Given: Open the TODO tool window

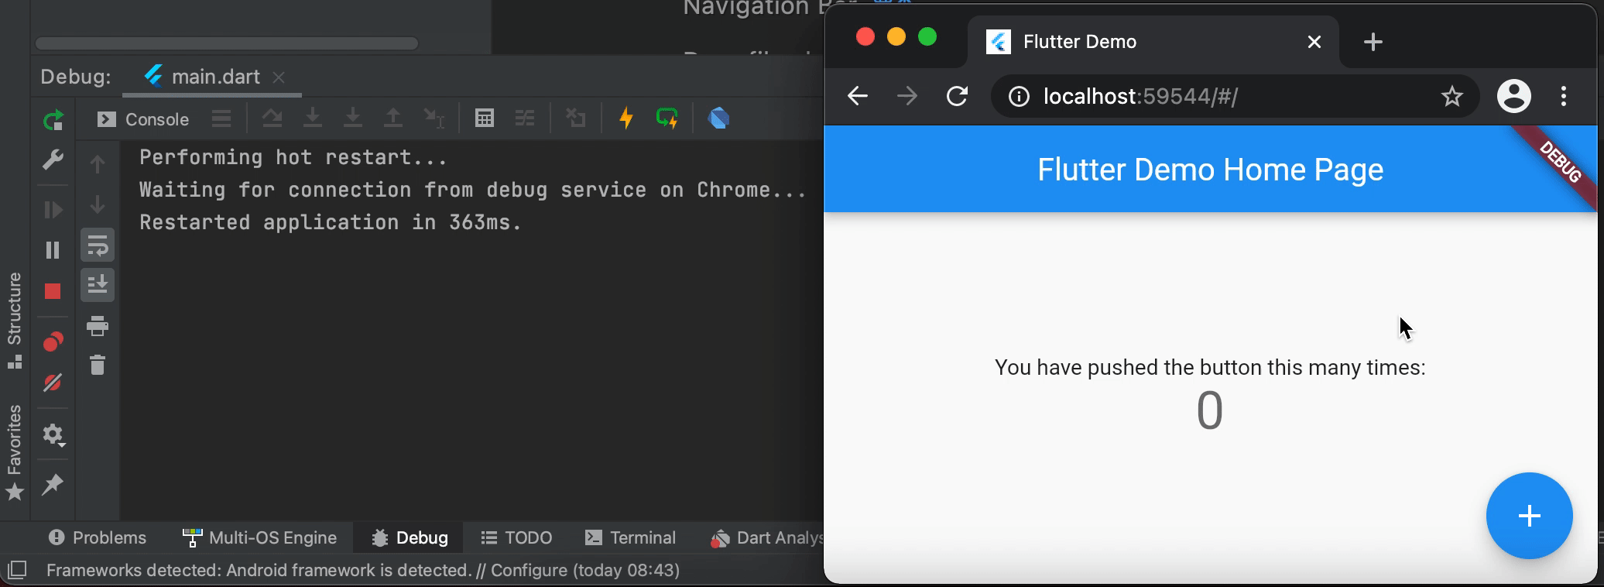Looking at the screenshot, I should (516, 537).
